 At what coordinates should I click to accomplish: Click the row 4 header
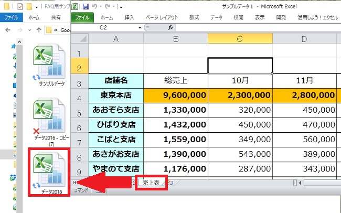coord(79,98)
